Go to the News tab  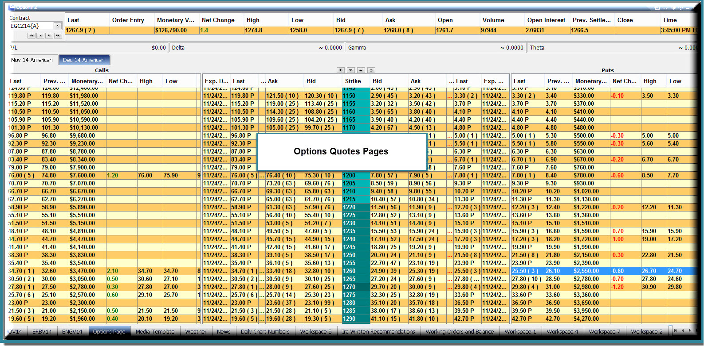224,331
